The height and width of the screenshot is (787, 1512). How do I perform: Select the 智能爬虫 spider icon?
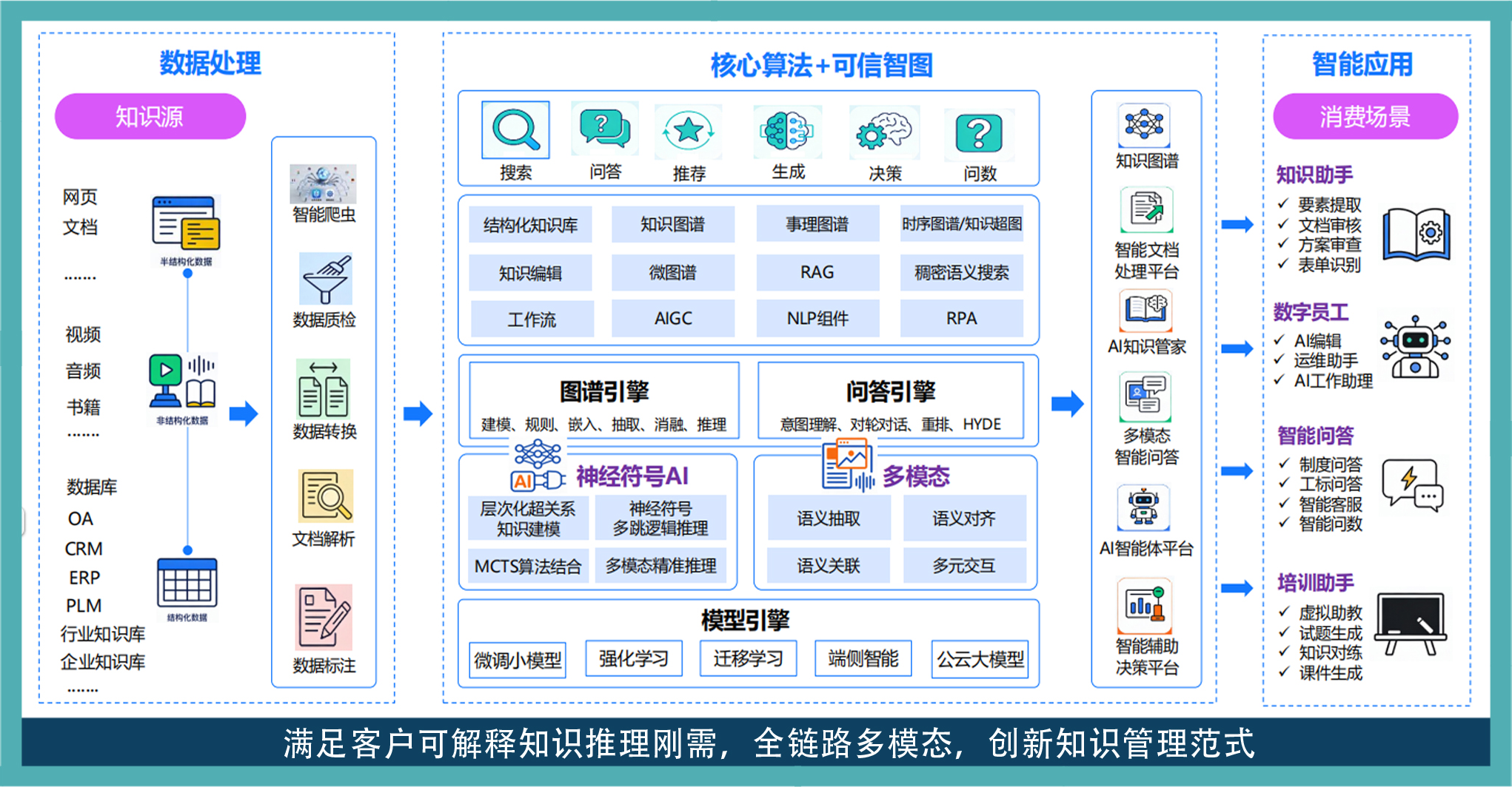coord(324,183)
